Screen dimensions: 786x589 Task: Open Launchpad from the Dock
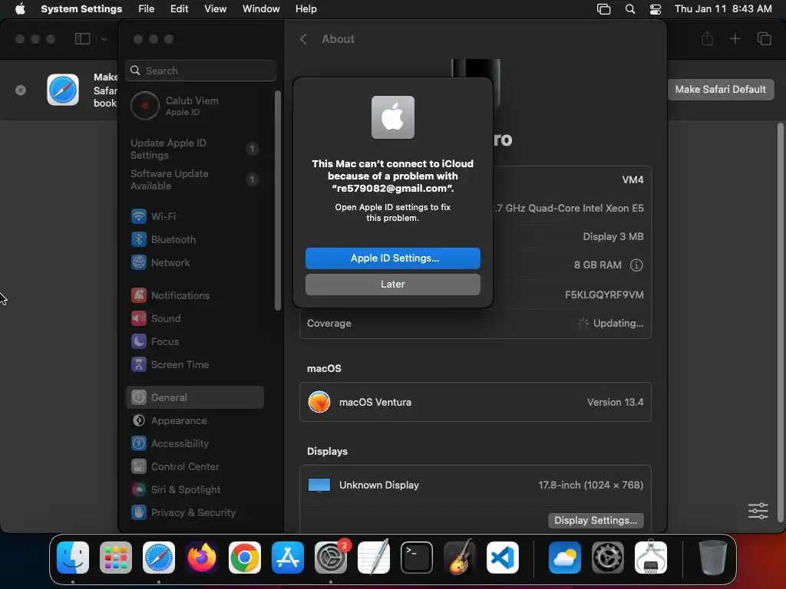(x=116, y=558)
